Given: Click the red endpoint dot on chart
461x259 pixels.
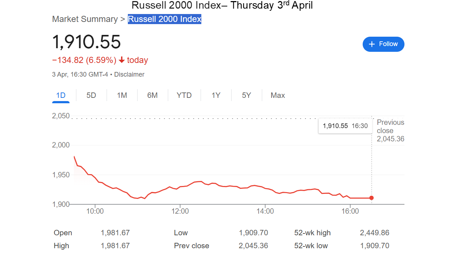Looking at the screenshot, I should point(371,198).
